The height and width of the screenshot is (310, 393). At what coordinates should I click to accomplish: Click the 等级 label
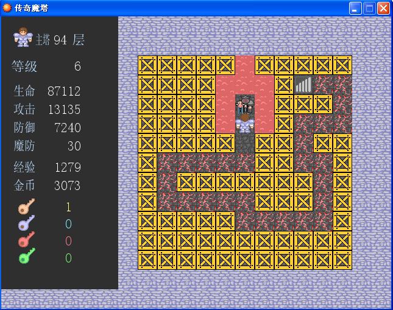pyautogui.click(x=24, y=66)
